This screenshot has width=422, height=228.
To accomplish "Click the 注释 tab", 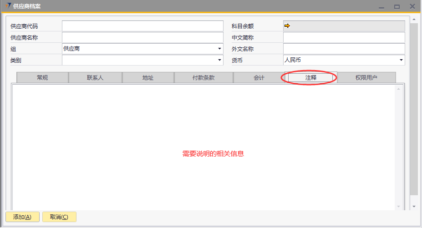I will click(311, 78).
